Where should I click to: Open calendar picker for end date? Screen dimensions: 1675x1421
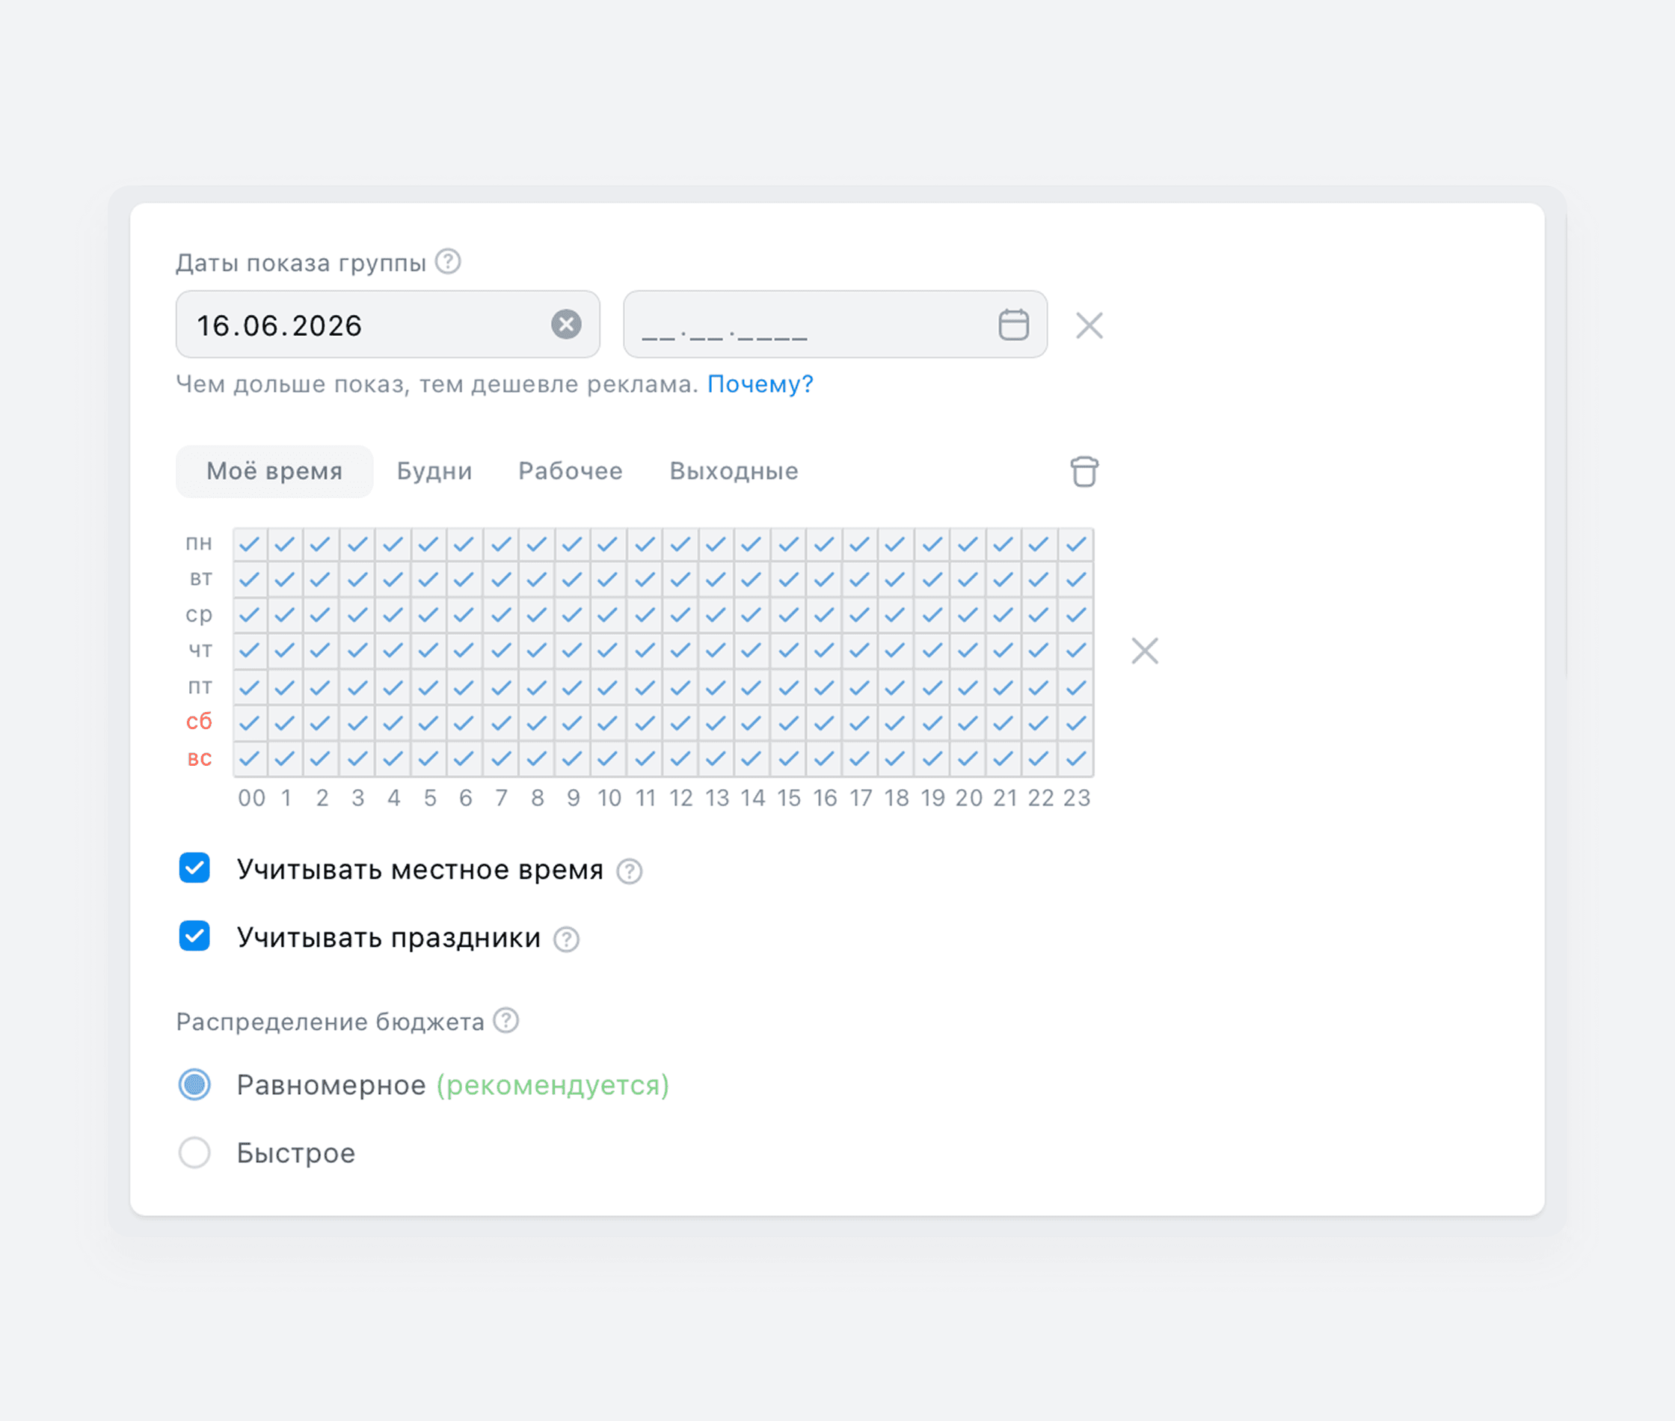1013,325
